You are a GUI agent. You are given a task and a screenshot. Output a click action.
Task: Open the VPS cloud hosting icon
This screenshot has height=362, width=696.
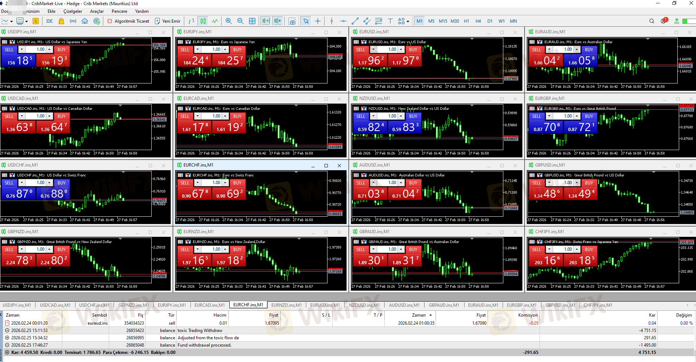click(x=85, y=21)
